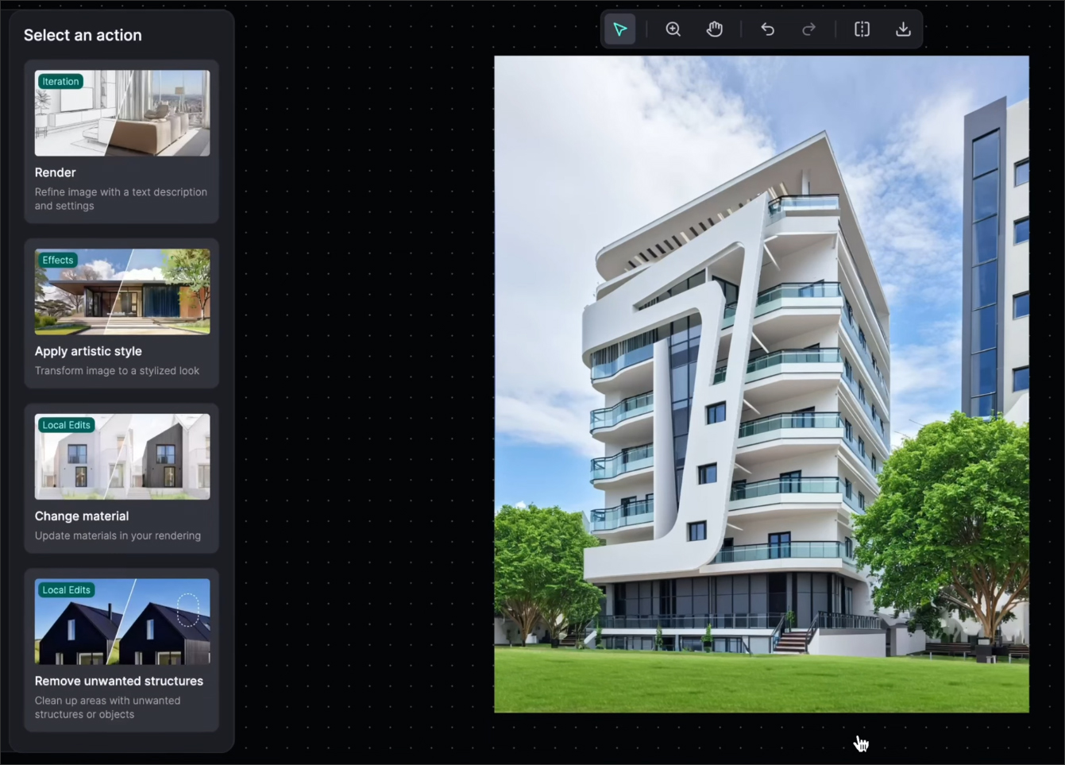Click the black houses removal thumbnail
This screenshot has width=1065, height=765.
point(122,621)
